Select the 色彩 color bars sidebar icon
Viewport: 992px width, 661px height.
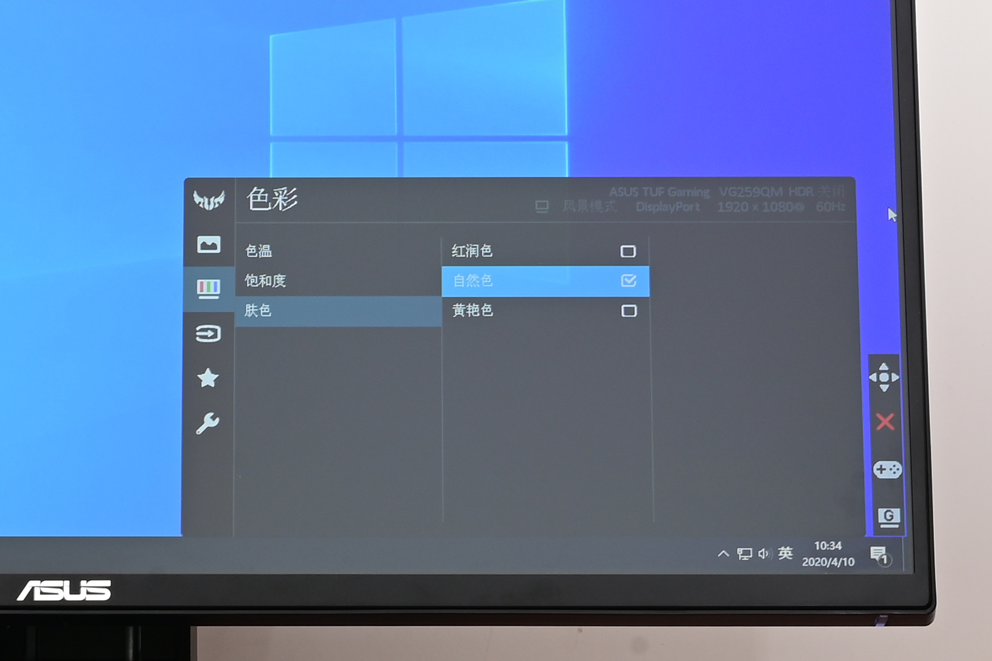coord(209,288)
